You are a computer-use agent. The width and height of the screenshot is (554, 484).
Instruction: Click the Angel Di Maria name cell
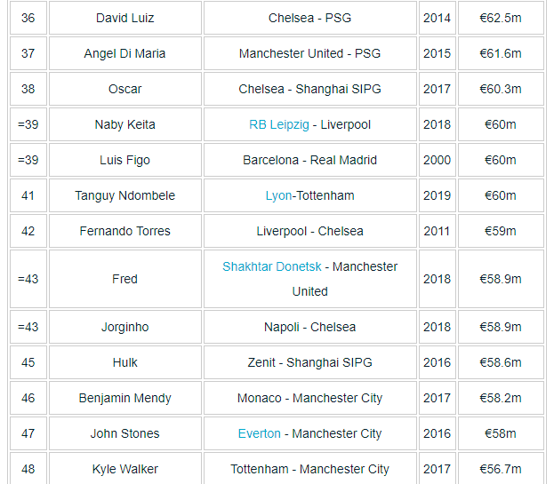pos(124,53)
